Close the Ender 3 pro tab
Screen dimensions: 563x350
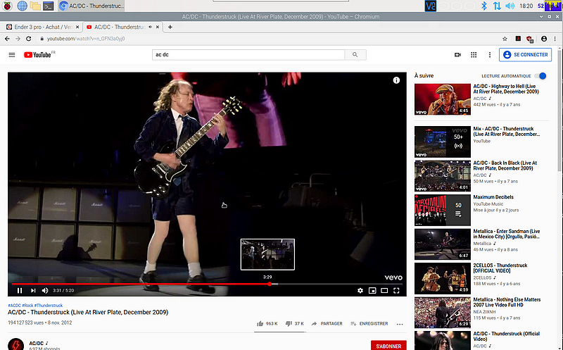point(77,27)
